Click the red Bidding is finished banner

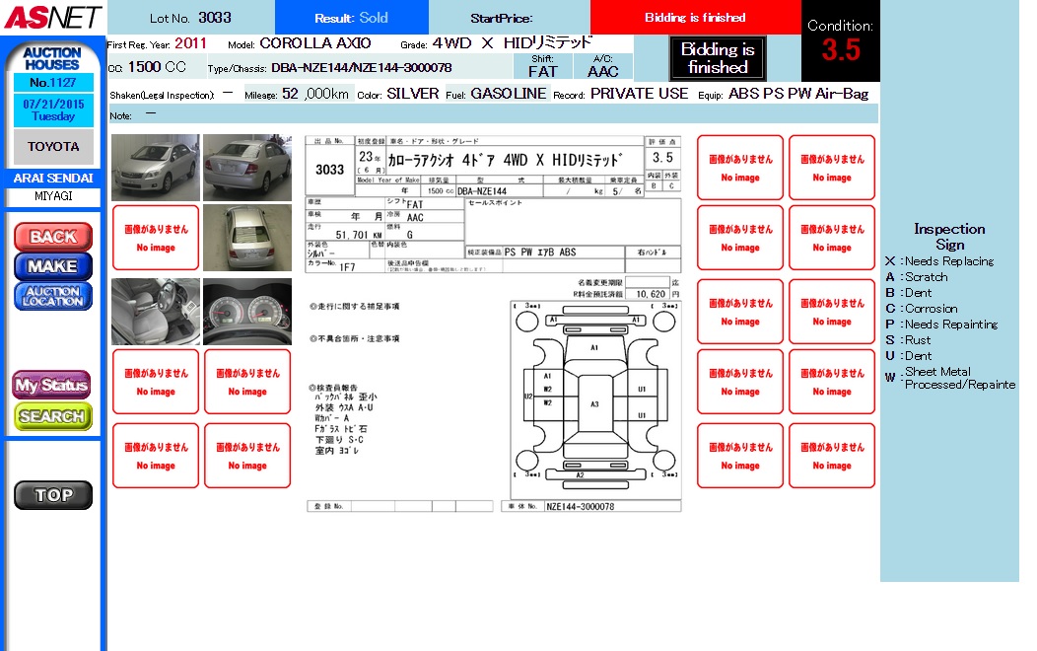[x=695, y=18]
